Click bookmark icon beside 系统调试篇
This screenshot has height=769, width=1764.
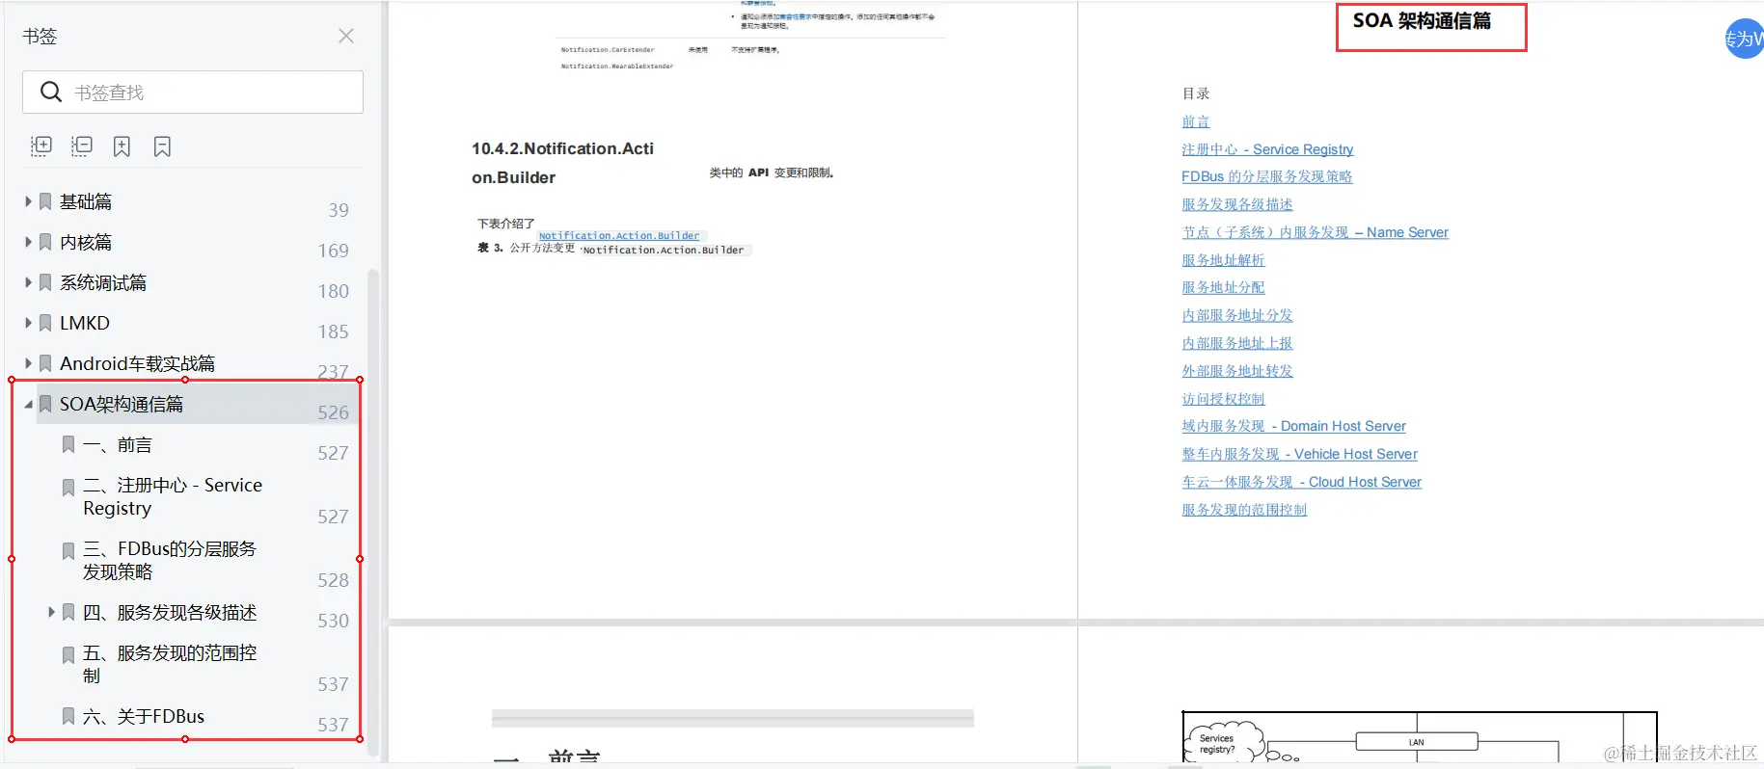[x=45, y=282]
